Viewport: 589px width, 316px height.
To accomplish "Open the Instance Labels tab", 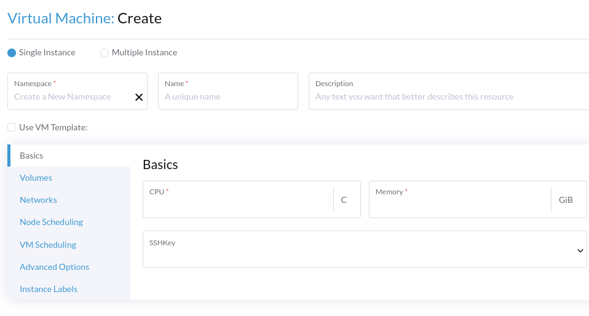I will click(x=49, y=289).
